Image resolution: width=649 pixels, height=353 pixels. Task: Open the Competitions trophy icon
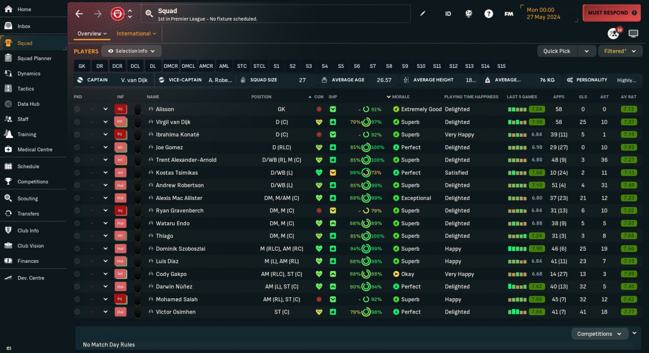(x=8, y=181)
